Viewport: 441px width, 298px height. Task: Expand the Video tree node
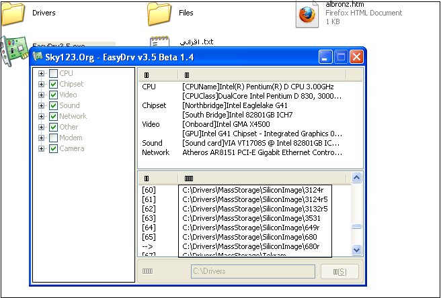pyautogui.click(x=41, y=95)
